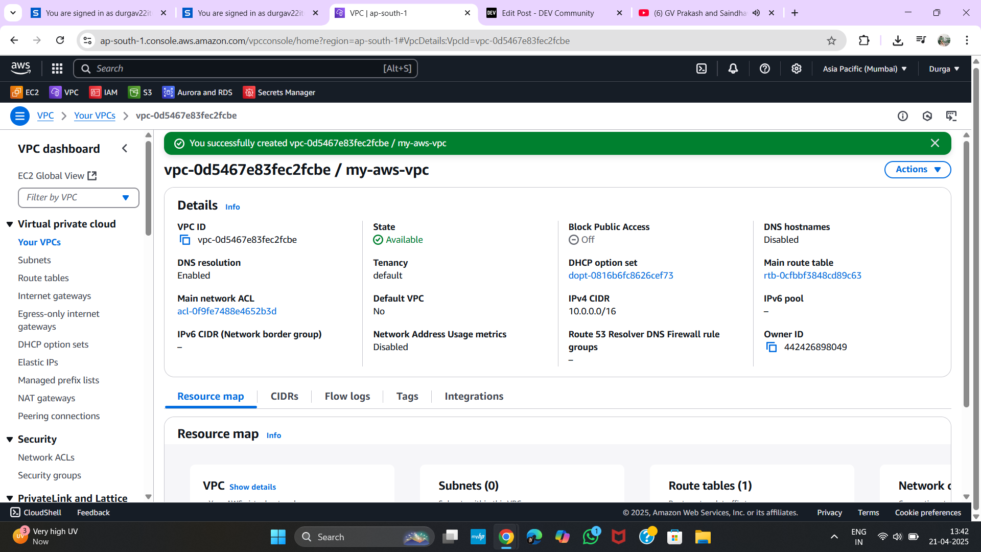This screenshot has width=981, height=552.
Task: Reload the page
Action: click(60, 40)
